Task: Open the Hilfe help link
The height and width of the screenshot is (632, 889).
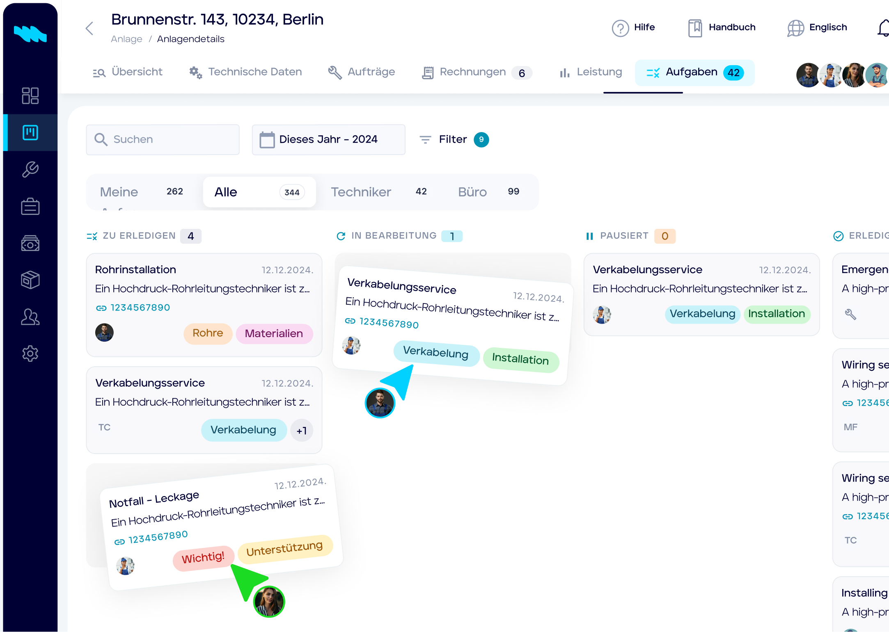Action: click(633, 28)
